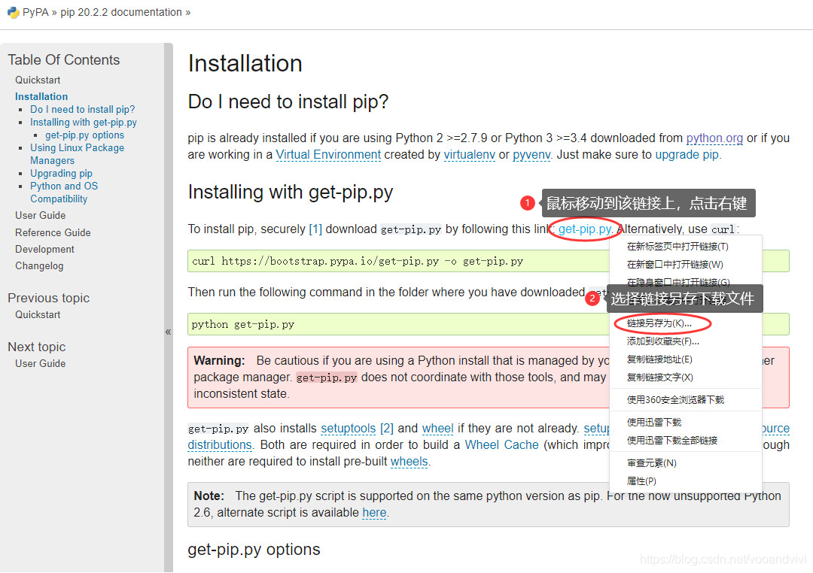Viewport: 813px width, 573px height.
Task: Open 'Python and OS Compatibility' sidebar link
Action: [64, 193]
